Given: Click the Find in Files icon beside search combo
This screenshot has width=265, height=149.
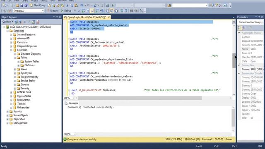Looking at the screenshot, I should point(169,5).
